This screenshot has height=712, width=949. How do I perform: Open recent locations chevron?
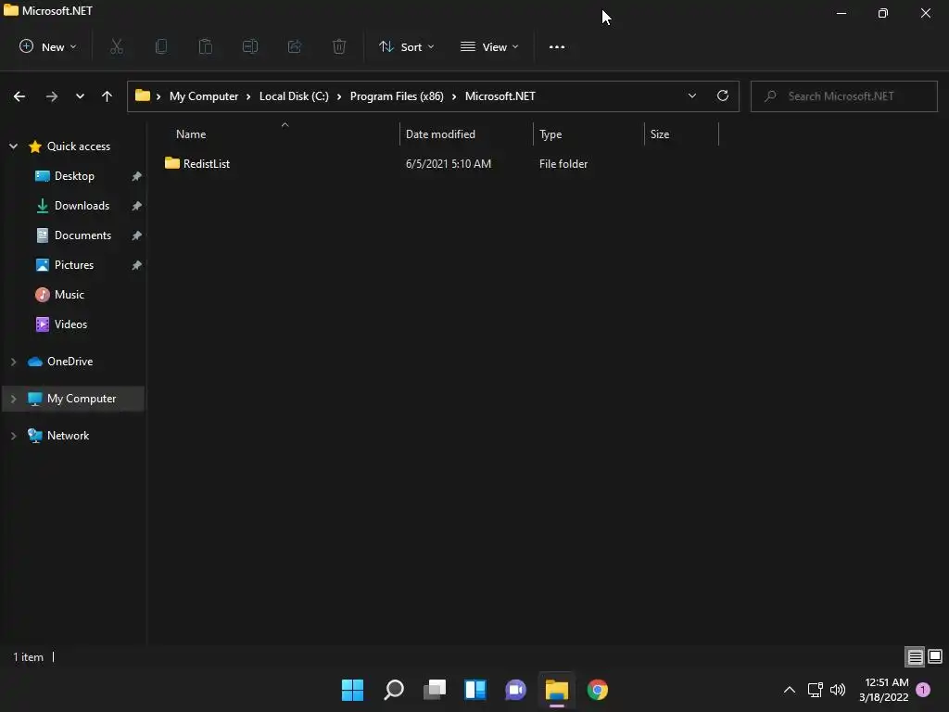[x=80, y=96]
